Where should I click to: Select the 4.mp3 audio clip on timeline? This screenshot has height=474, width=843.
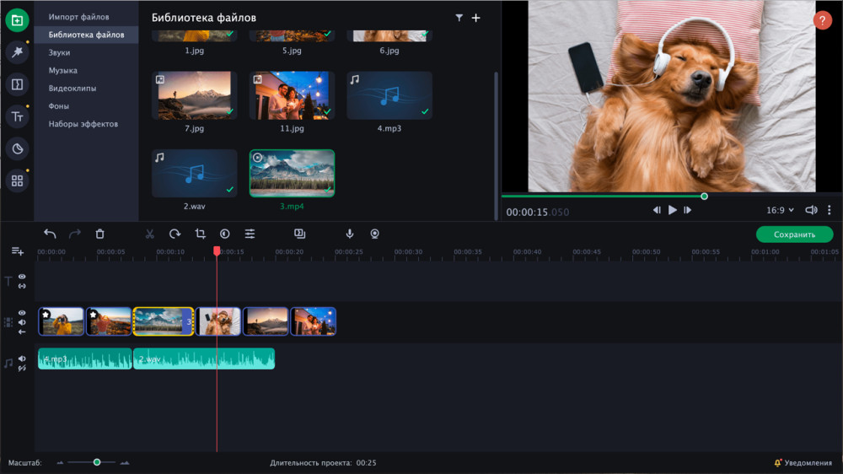84,358
